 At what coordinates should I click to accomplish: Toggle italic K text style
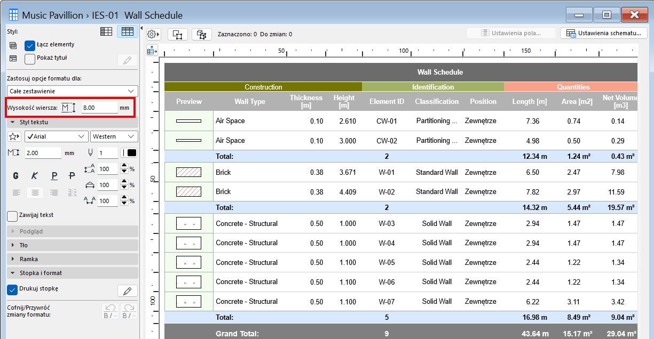point(35,175)
